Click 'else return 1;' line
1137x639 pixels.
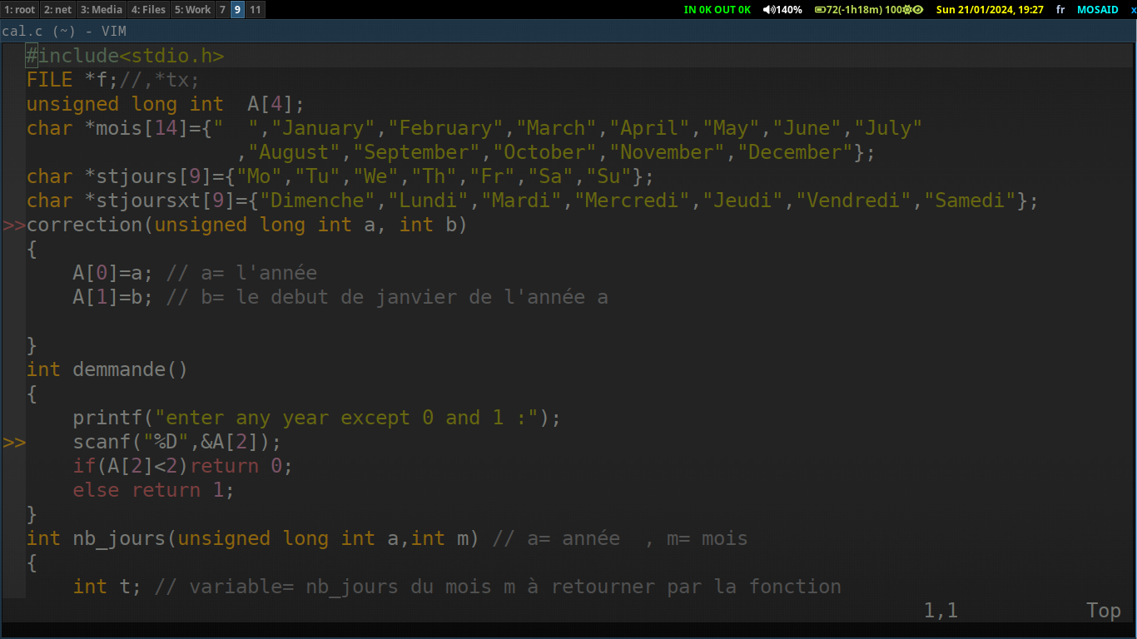(154, 490)
